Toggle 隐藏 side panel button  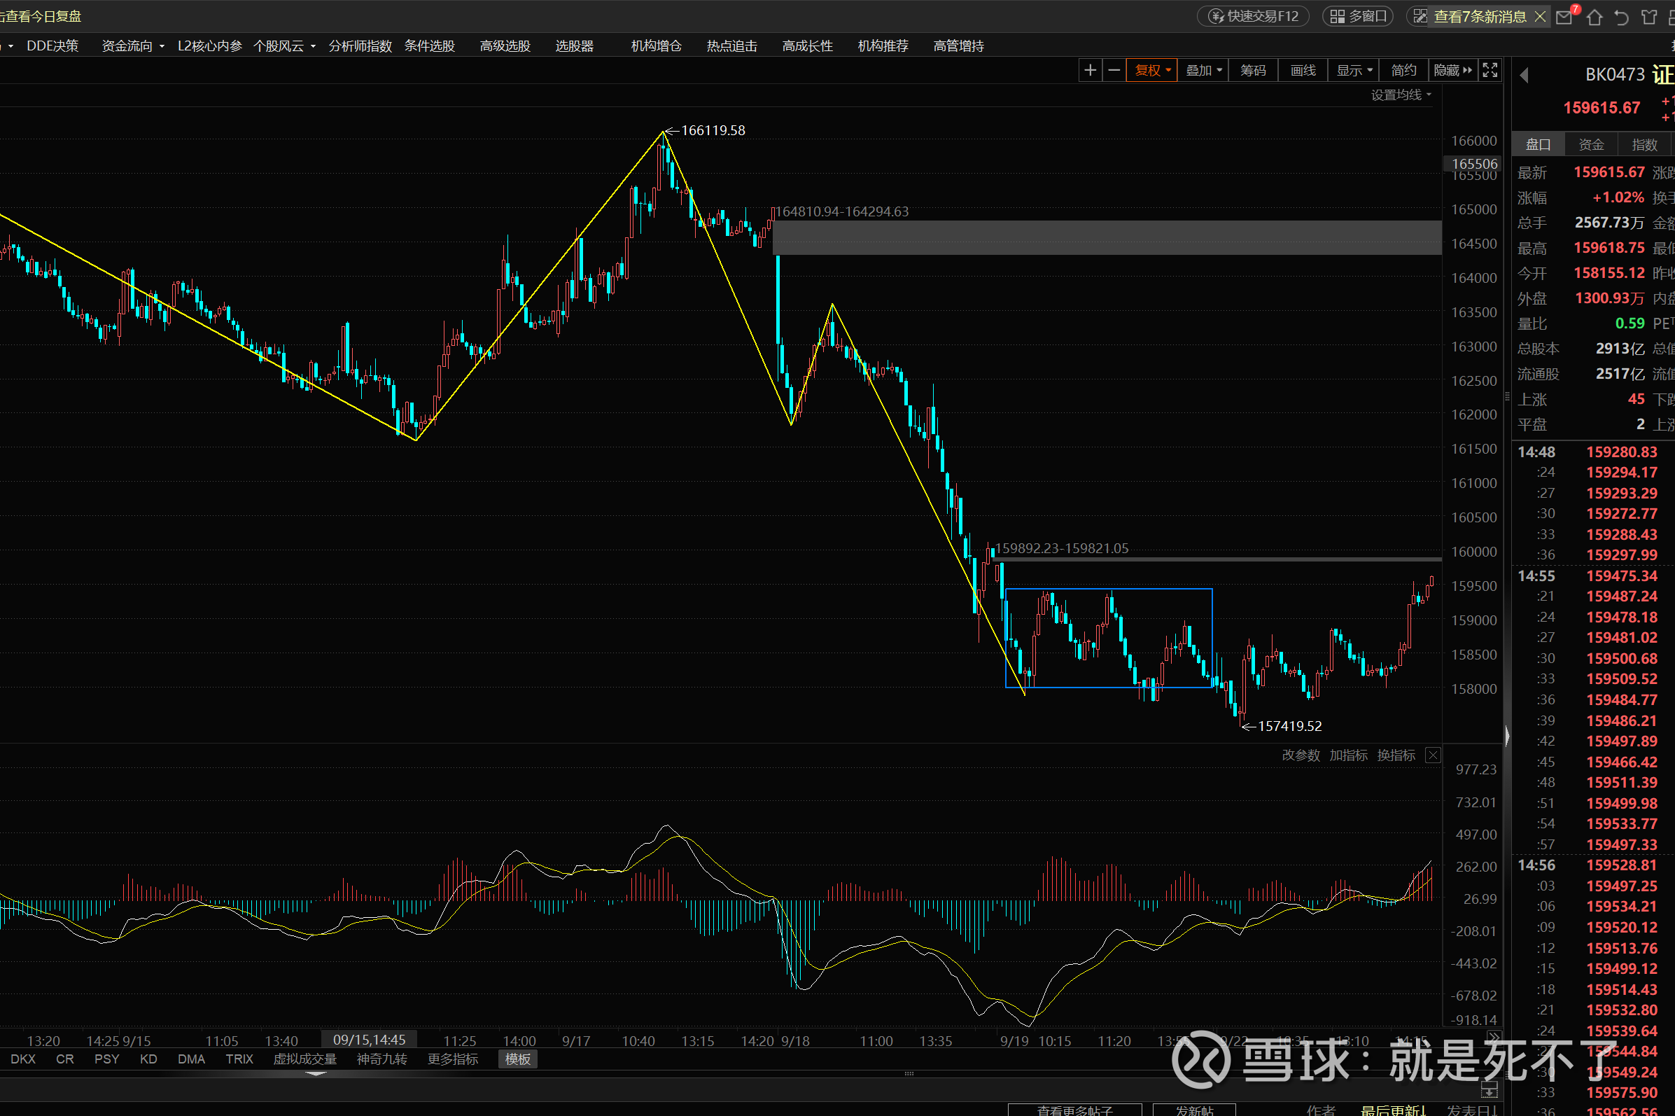[x=1452, y=70]
